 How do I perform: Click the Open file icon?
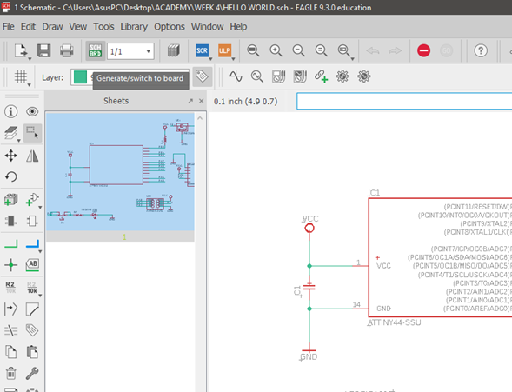pyautogui.click(x=21, y=51)
